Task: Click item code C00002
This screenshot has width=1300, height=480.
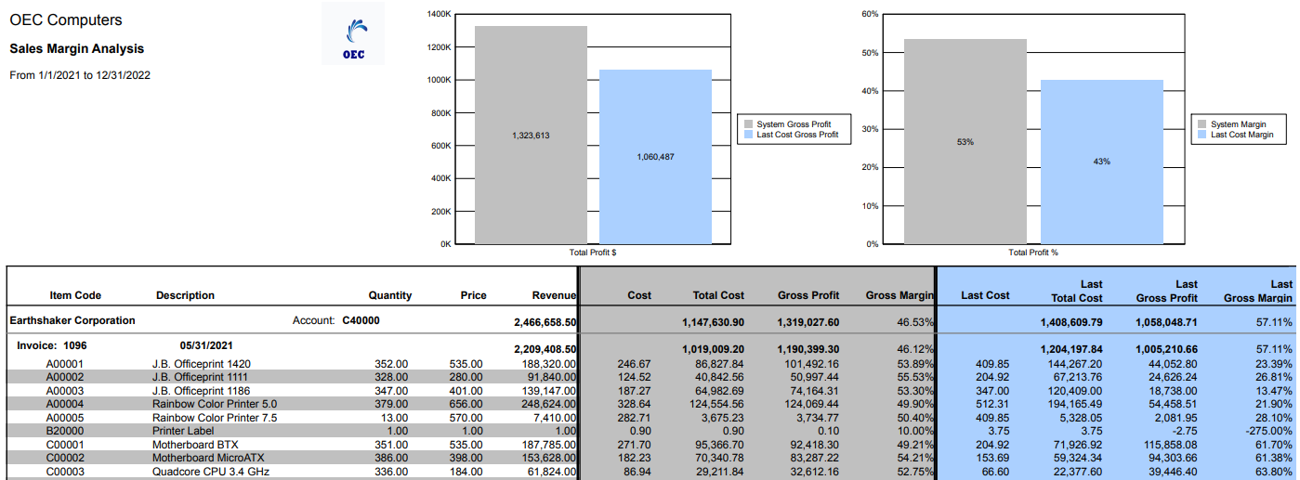Action: click(65, 458)
